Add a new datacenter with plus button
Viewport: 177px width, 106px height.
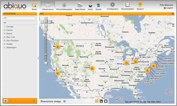click(x=6, y=101)
